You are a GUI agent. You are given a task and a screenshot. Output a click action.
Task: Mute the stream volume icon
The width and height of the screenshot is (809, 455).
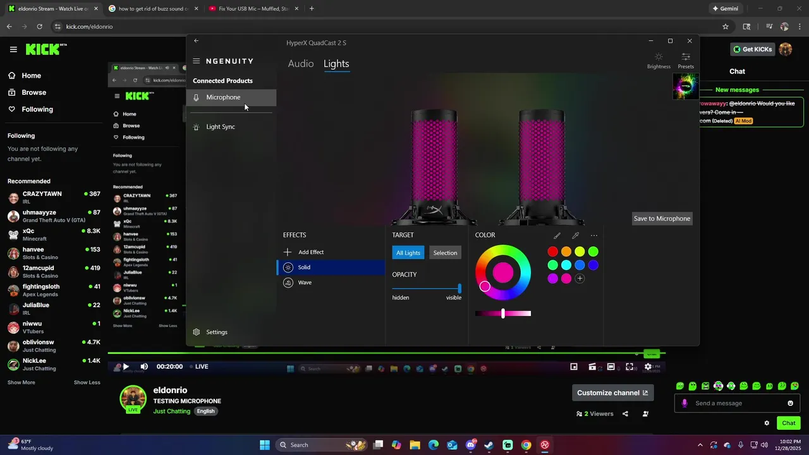(144, 367)
